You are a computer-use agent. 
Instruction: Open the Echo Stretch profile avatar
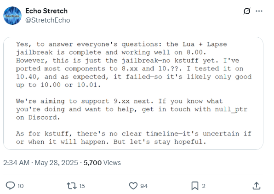click(12, 16)
